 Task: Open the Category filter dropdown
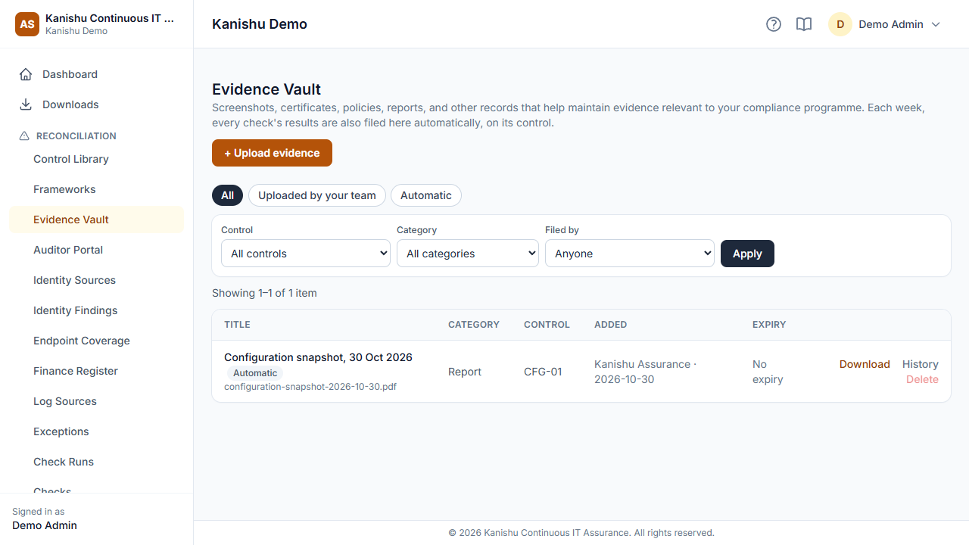[468, 254]
